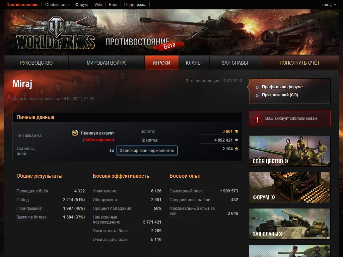Click the Личные данные section header
This screenshot has height=257, width=343.
point(127,117)
